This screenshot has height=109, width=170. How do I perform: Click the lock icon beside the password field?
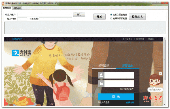click(101, 83)
